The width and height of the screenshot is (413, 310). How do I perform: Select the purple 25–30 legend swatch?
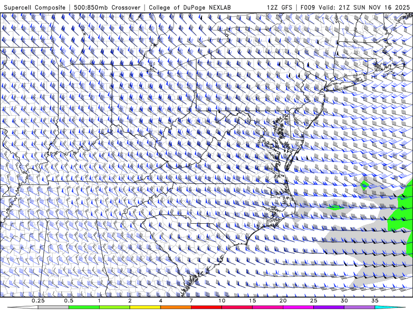tap(329, 307)
